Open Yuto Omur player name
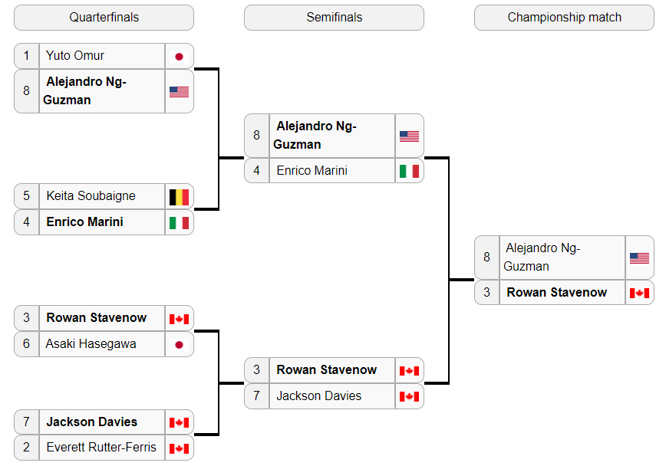Viewport: 666px width, 466px height. (75, 56)
